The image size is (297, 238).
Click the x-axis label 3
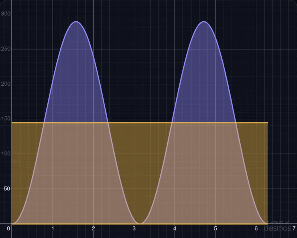[134, 229]
